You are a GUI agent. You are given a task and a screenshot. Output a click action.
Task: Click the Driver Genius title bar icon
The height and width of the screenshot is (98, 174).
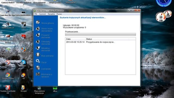tap(35, 11)
